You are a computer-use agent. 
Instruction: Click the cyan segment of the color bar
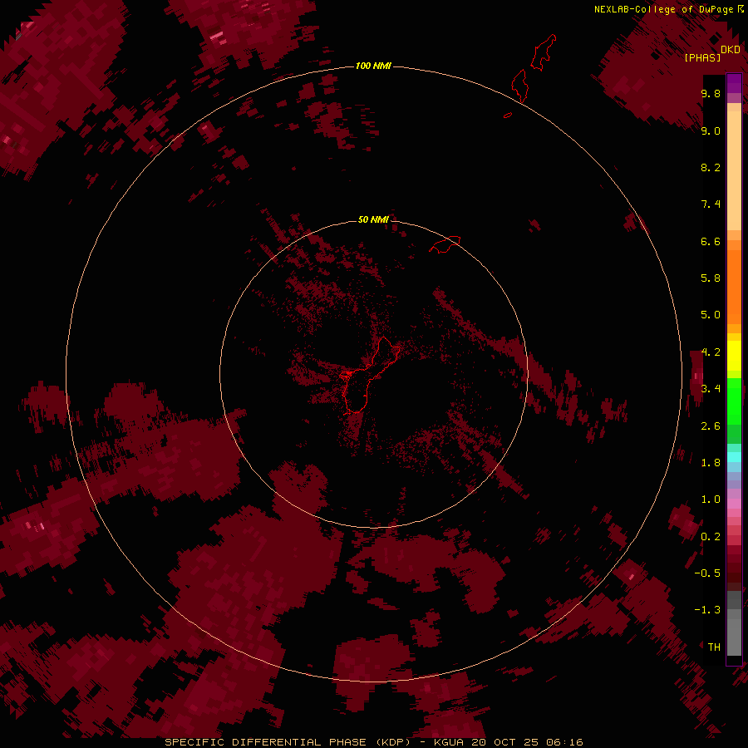click(x=734, y=457)
